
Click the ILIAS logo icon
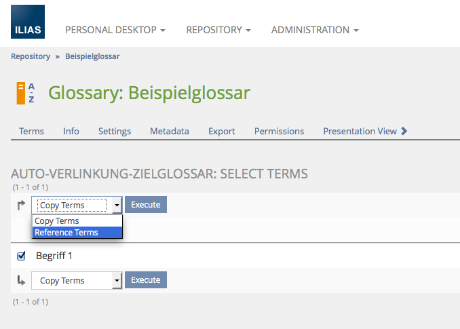click(28, 22)
